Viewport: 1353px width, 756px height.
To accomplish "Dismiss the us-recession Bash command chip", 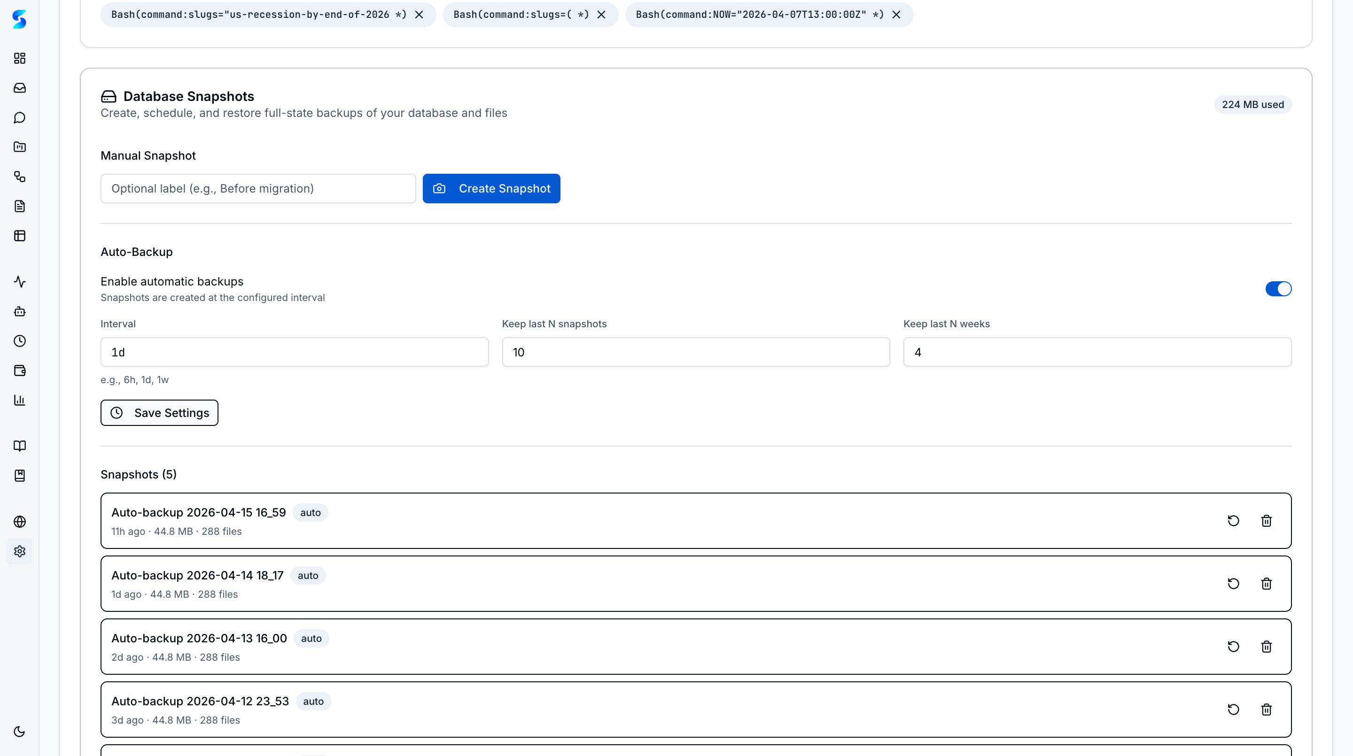I will (419, 15).
